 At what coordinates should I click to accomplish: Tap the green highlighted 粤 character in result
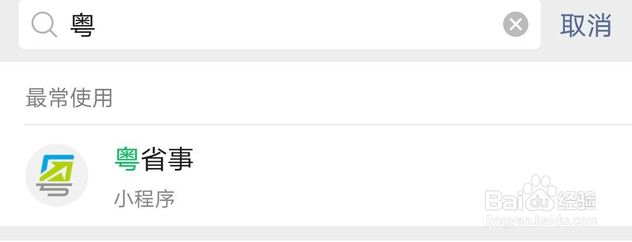point(127,159)
